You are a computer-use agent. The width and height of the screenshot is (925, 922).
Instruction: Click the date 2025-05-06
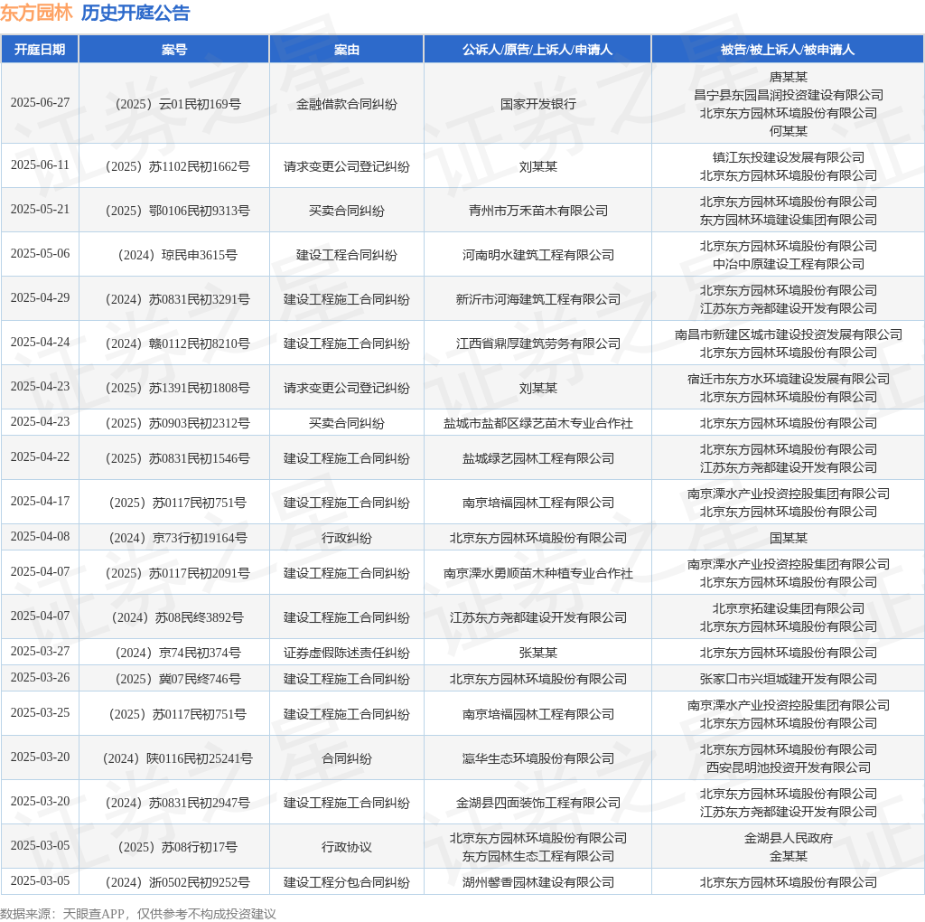coord(40,254)
